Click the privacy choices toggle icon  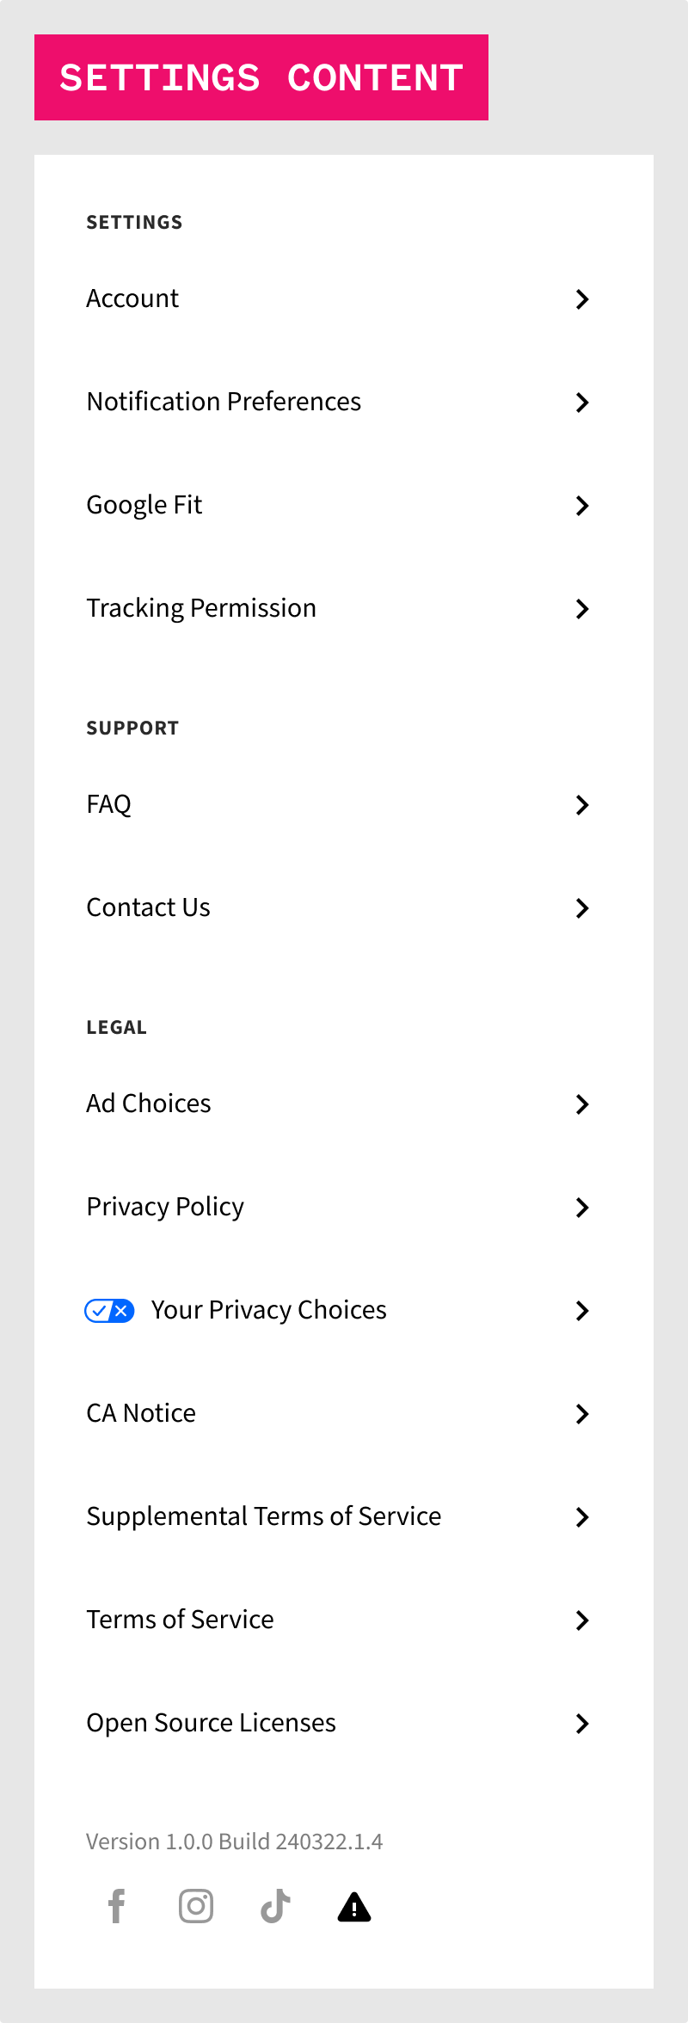[109, 1311]
